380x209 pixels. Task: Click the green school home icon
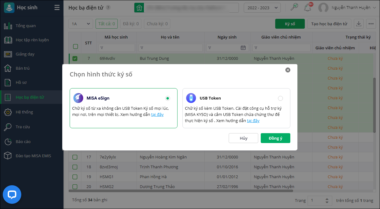point(139,8)
